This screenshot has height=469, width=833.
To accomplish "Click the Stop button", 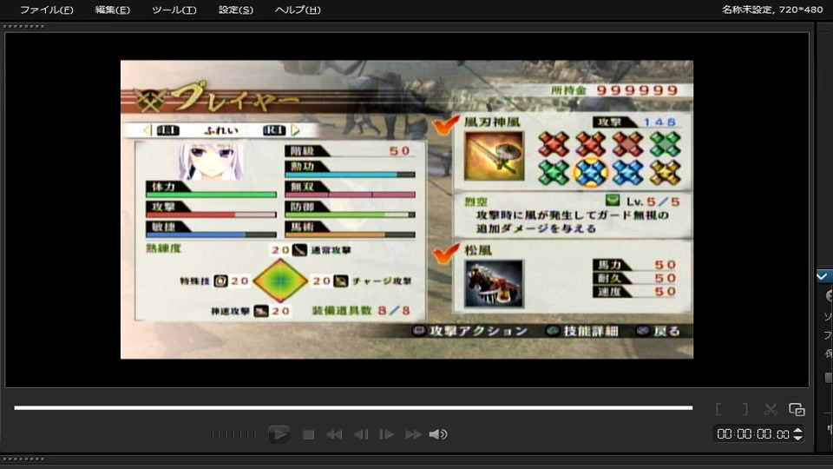I will pos(308,435).
